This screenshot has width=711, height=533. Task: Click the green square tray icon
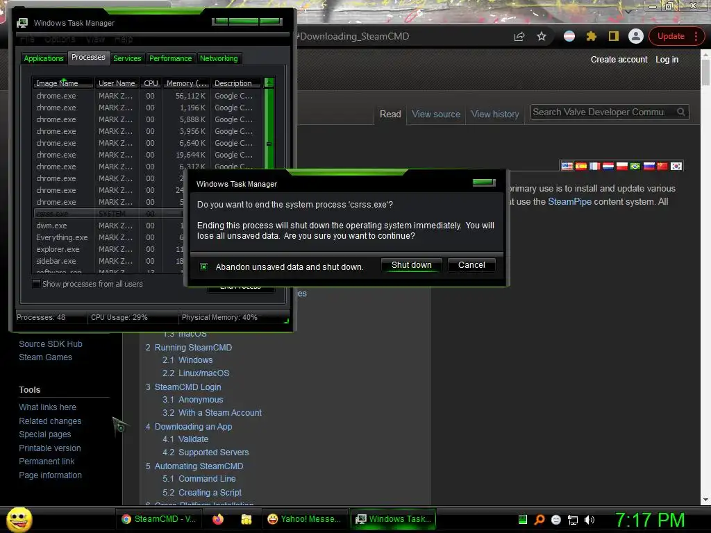[522, 519]
